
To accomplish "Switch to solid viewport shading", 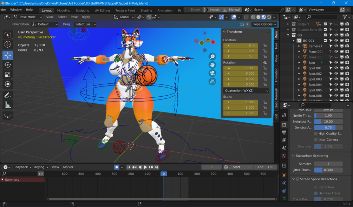I will (259, 17).
